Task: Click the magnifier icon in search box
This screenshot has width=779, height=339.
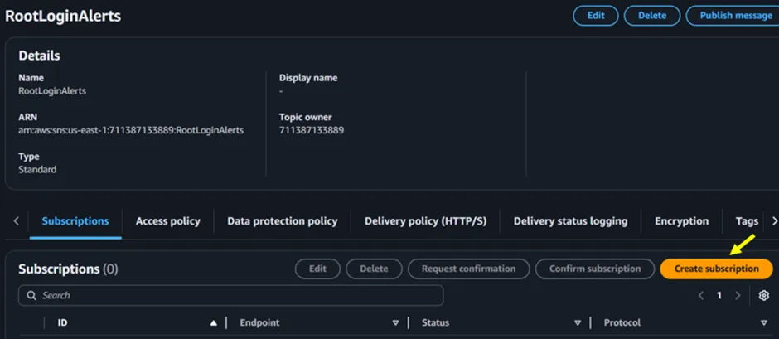Action: 31,296
